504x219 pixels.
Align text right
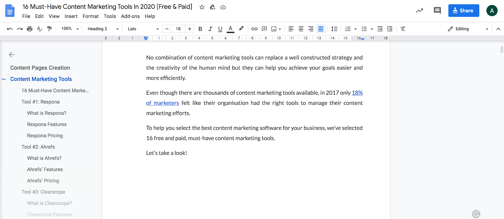pyautogui.click(x=311, y=29)
